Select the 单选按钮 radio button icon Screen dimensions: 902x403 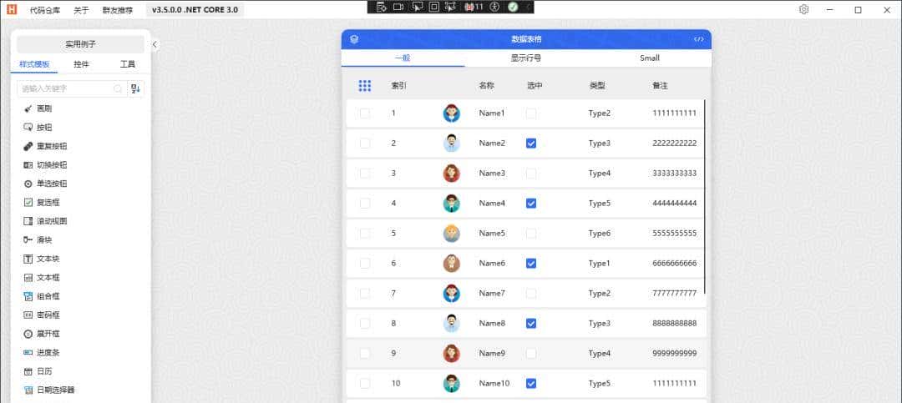click(28, 184)
